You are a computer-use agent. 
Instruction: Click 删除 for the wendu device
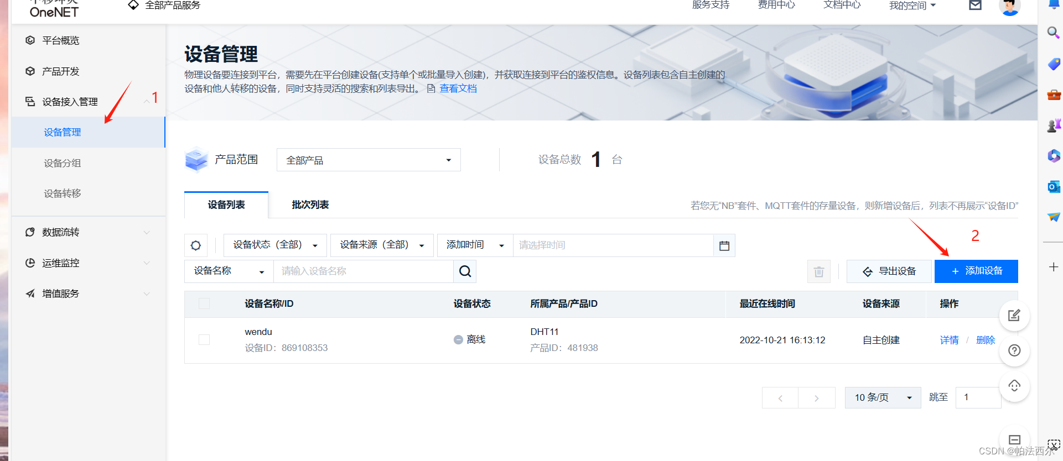point(986,340)
